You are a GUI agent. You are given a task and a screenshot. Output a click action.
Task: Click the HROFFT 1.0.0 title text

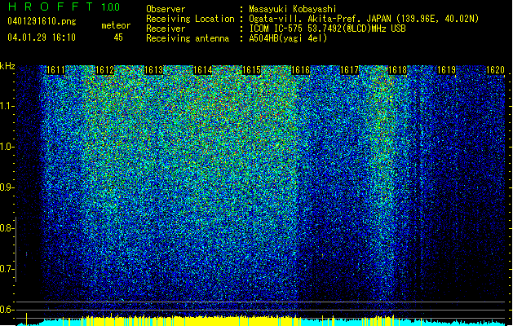[64, 7]
